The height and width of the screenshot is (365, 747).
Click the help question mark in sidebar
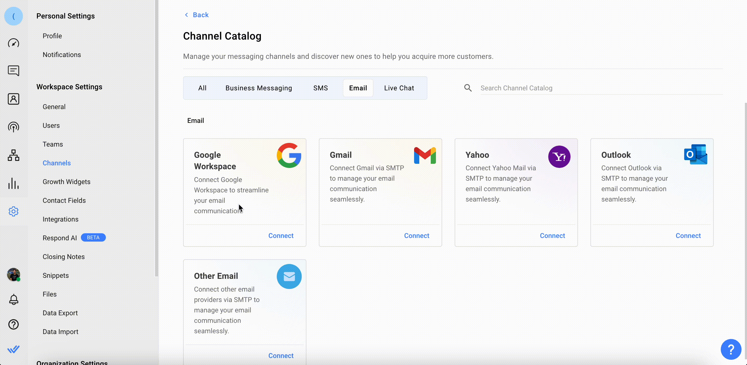[x=13, y=324]
